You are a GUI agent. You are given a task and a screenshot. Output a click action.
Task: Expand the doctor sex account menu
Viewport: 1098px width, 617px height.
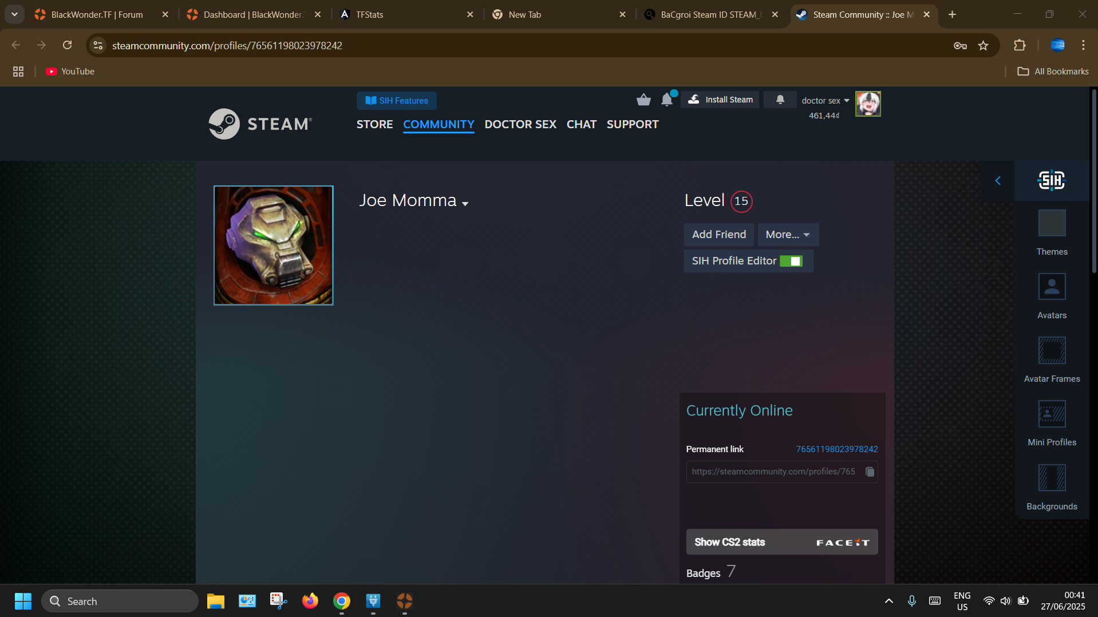point(826,101)
